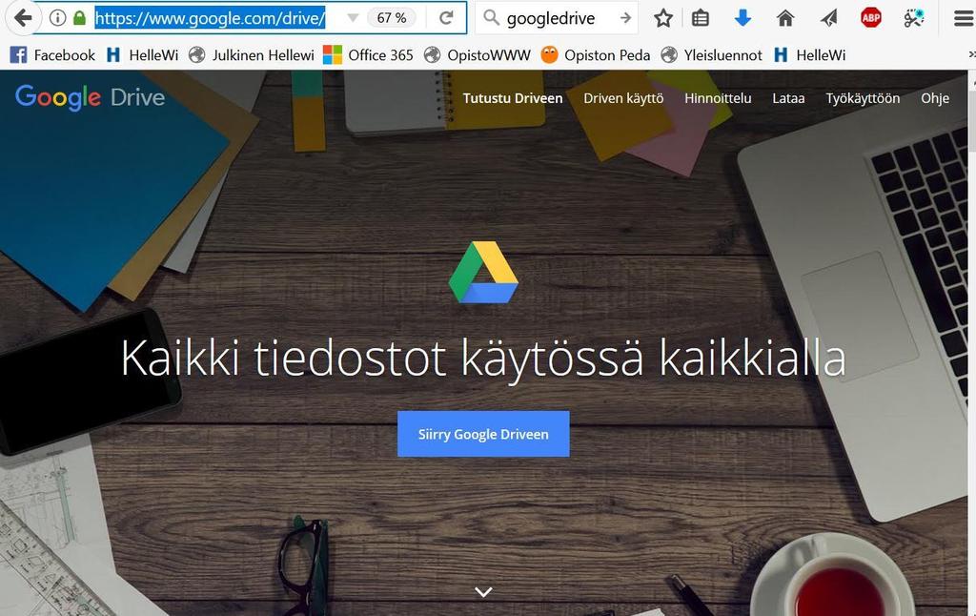Click the green padlock security icon
Viewport: 976px width, 616px height.
79,18
